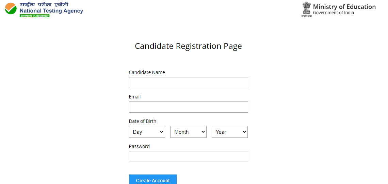The width and height of the screenshot is (388, 184).
Task: Click the Candidate Name label
Action: click(x=147, y=72)
